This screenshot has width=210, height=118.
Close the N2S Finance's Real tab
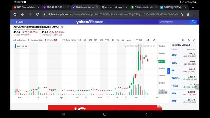coord(39,7)
